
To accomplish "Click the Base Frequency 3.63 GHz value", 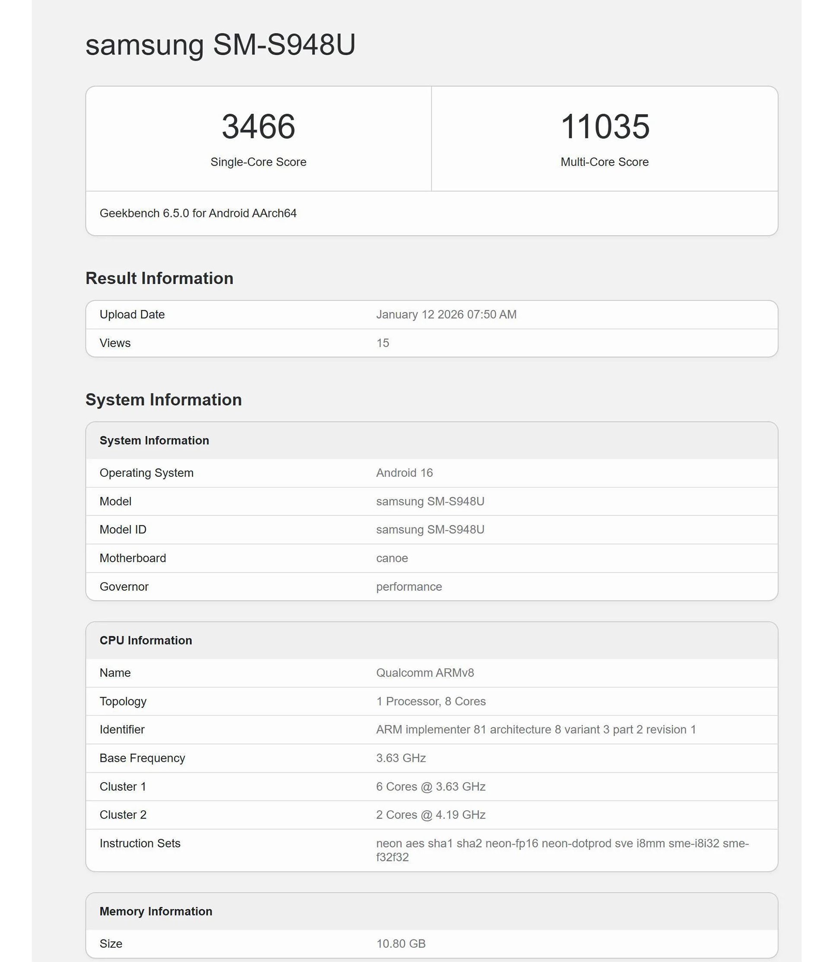I will [x=401, y=758].
